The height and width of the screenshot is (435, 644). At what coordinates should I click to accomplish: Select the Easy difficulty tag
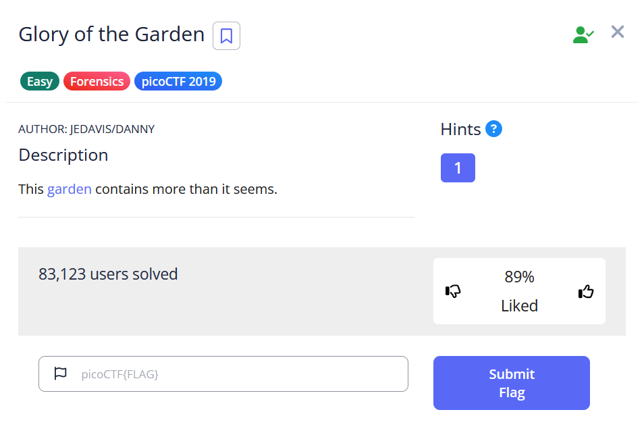click(40, 82)
